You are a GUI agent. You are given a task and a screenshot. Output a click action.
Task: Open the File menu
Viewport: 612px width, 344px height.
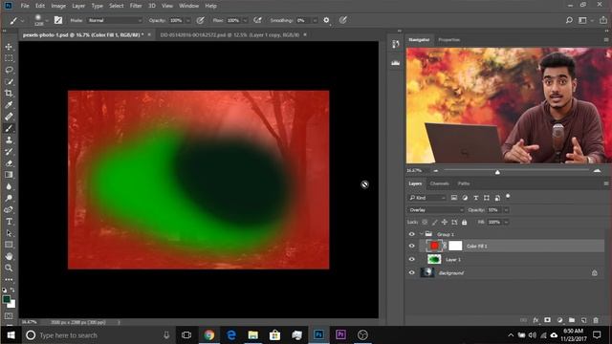coord(25,6)
